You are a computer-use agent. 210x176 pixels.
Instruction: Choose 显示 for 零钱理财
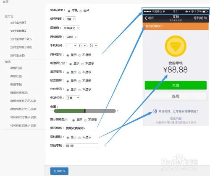tap(68, 138)
